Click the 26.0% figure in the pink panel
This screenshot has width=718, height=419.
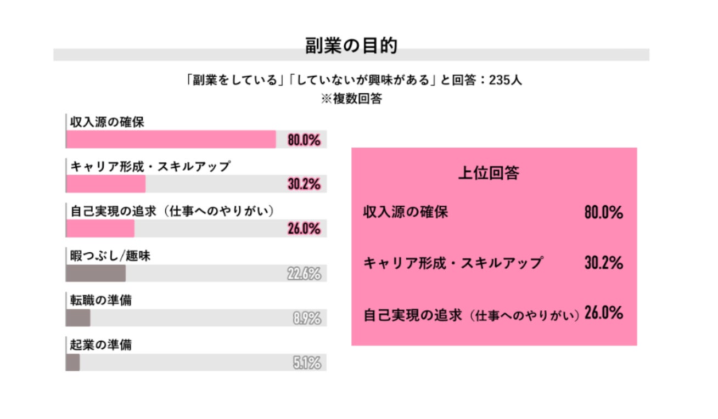(604, 313)
